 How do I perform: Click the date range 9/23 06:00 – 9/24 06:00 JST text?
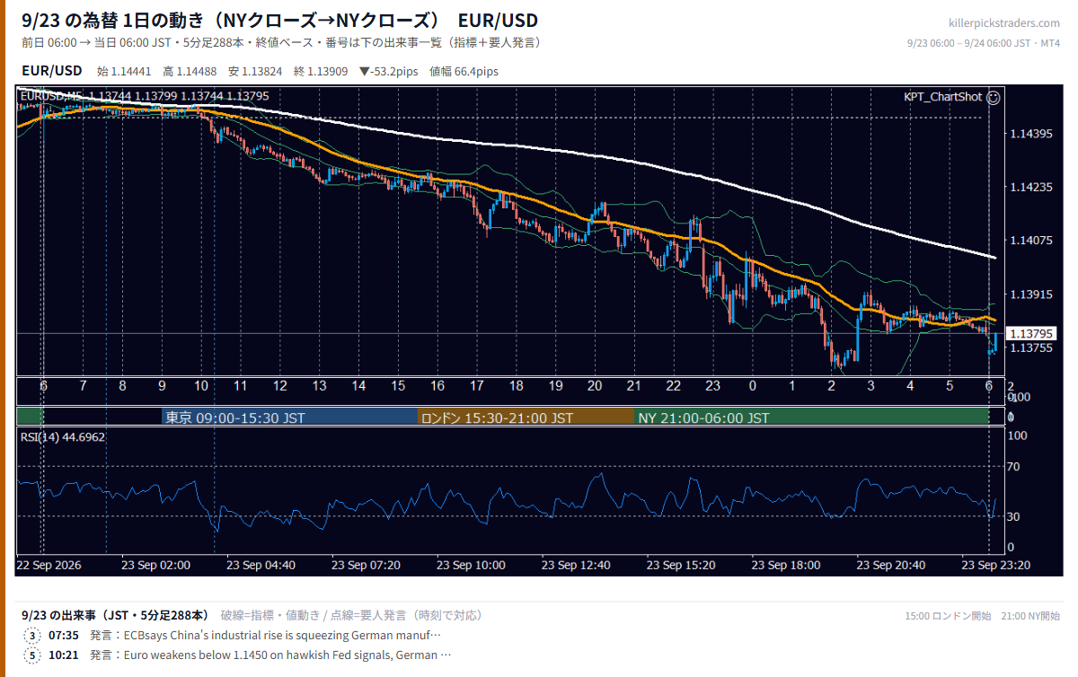[969, 43]
